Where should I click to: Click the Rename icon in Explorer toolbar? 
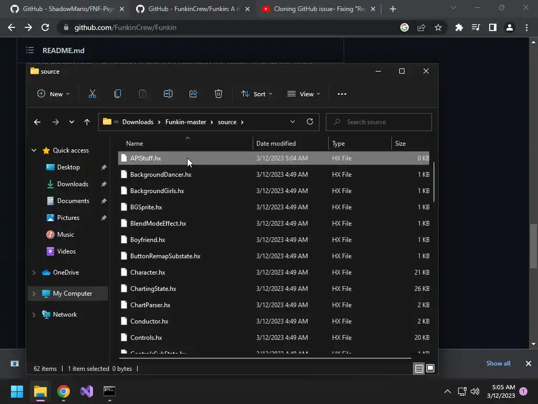pyautogui.click(x=168, y=94)
